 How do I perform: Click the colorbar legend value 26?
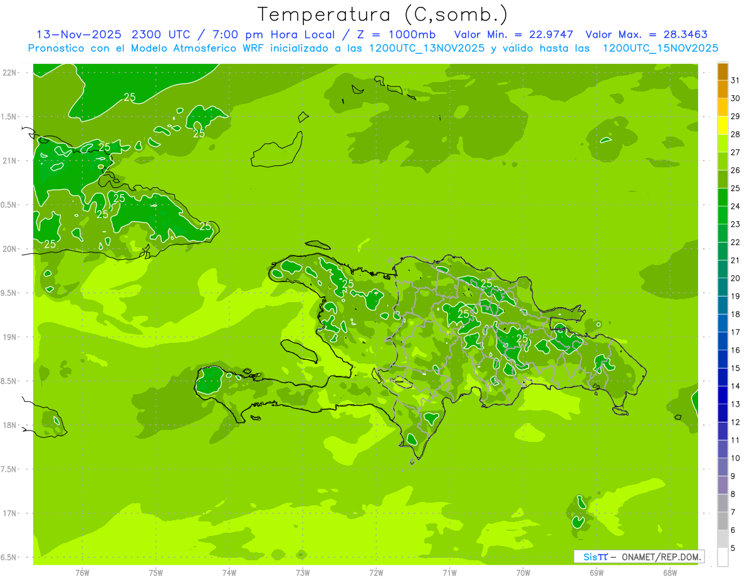[x=736, y=170]
